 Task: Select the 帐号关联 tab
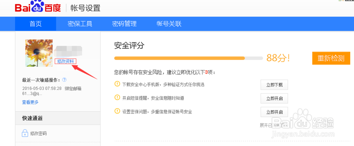[169, 24]
